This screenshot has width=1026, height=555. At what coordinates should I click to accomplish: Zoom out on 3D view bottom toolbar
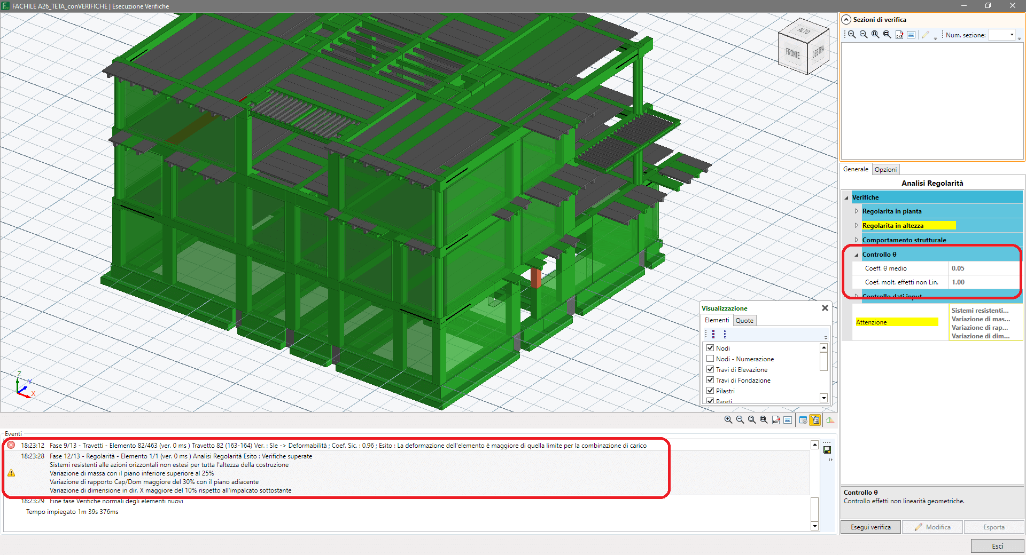(740, 420)
